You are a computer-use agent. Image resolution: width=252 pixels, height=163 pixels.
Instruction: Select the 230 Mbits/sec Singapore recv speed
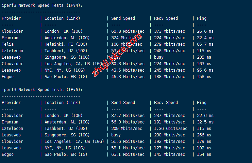(x=169, y=135)
